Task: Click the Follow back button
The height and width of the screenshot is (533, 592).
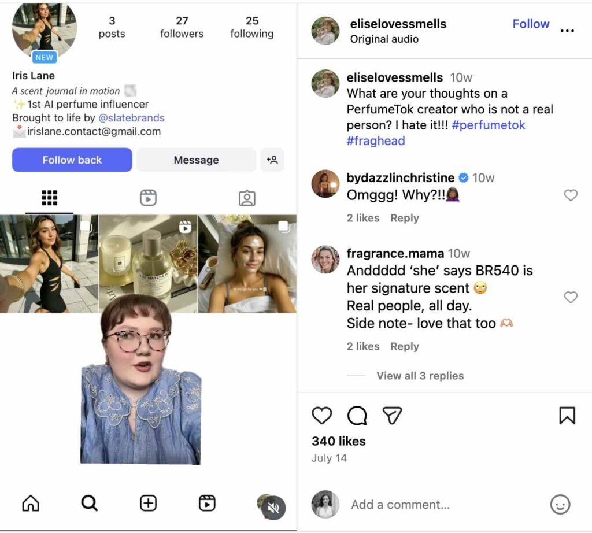Action: pyautogui.click(x=72, y=160)
